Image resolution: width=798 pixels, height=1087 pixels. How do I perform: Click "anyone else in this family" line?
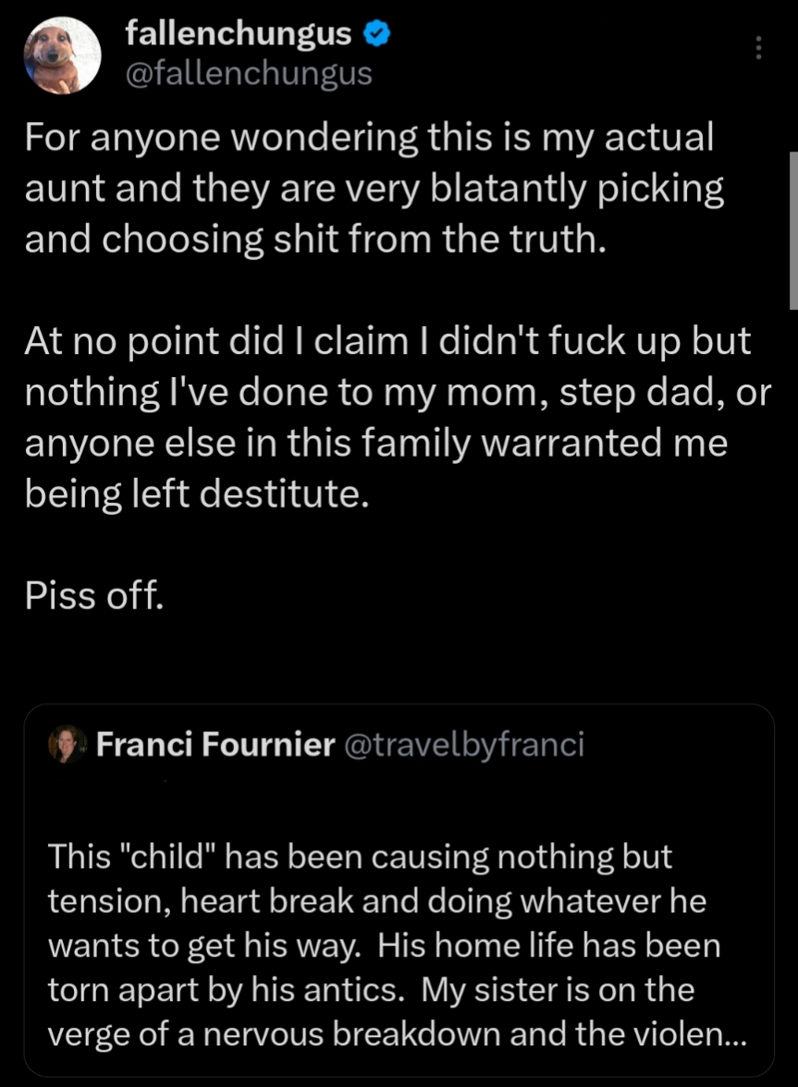click(376, 444)
